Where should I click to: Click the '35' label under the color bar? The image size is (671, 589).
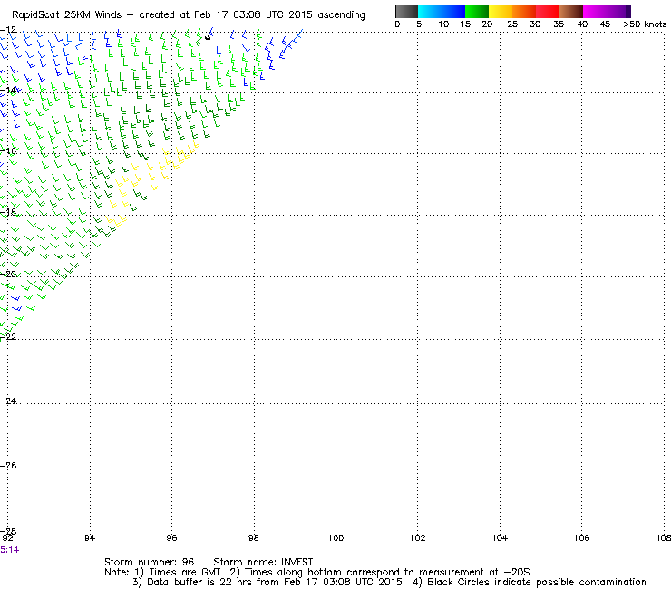click(x=559, y=24)
